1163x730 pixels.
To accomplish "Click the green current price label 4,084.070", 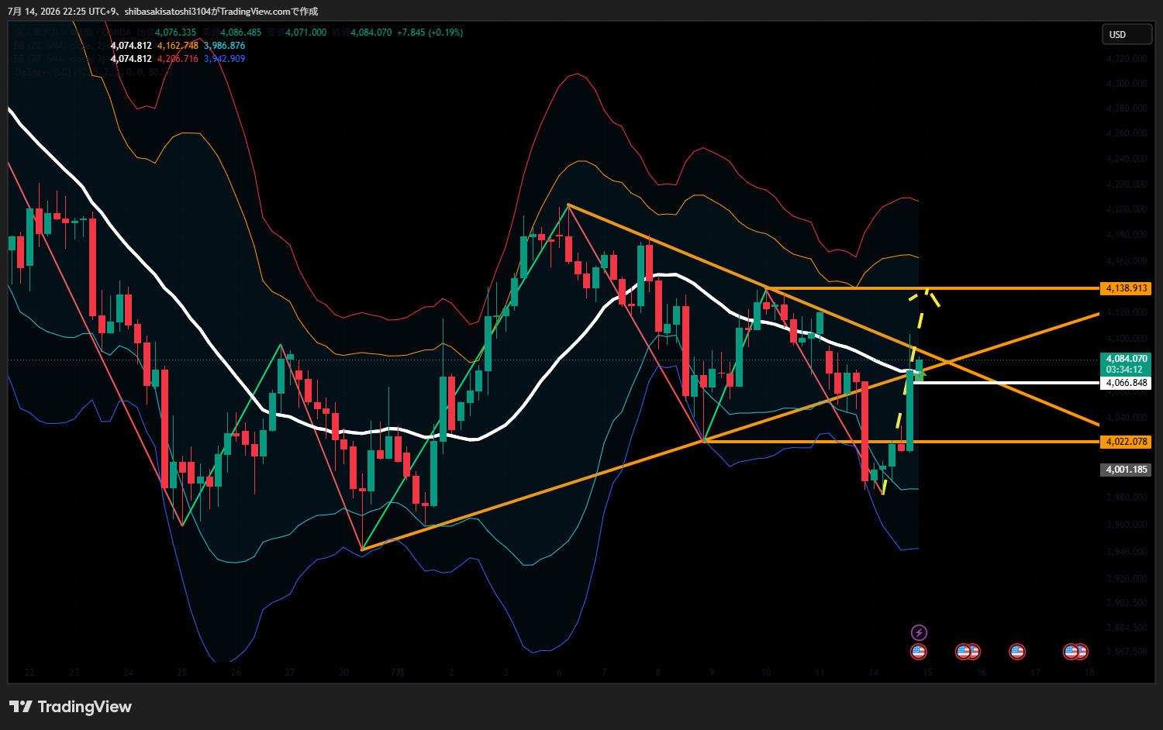I will tap(1126, 359).
